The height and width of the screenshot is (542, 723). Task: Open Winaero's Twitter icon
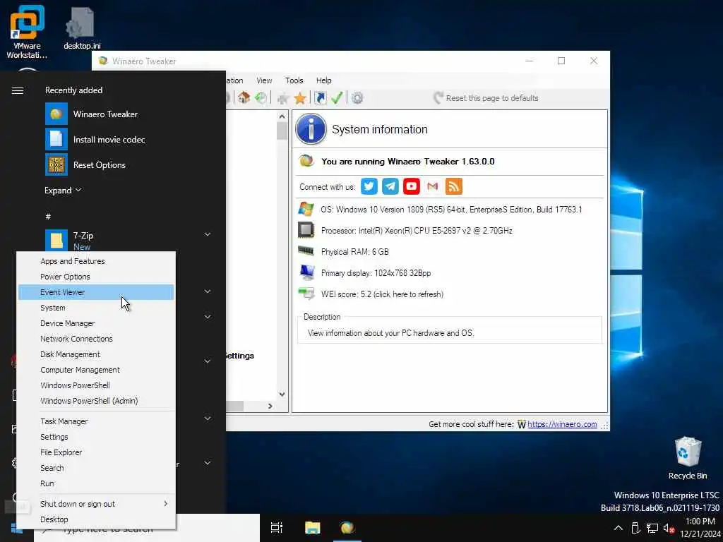pos(369,186)
